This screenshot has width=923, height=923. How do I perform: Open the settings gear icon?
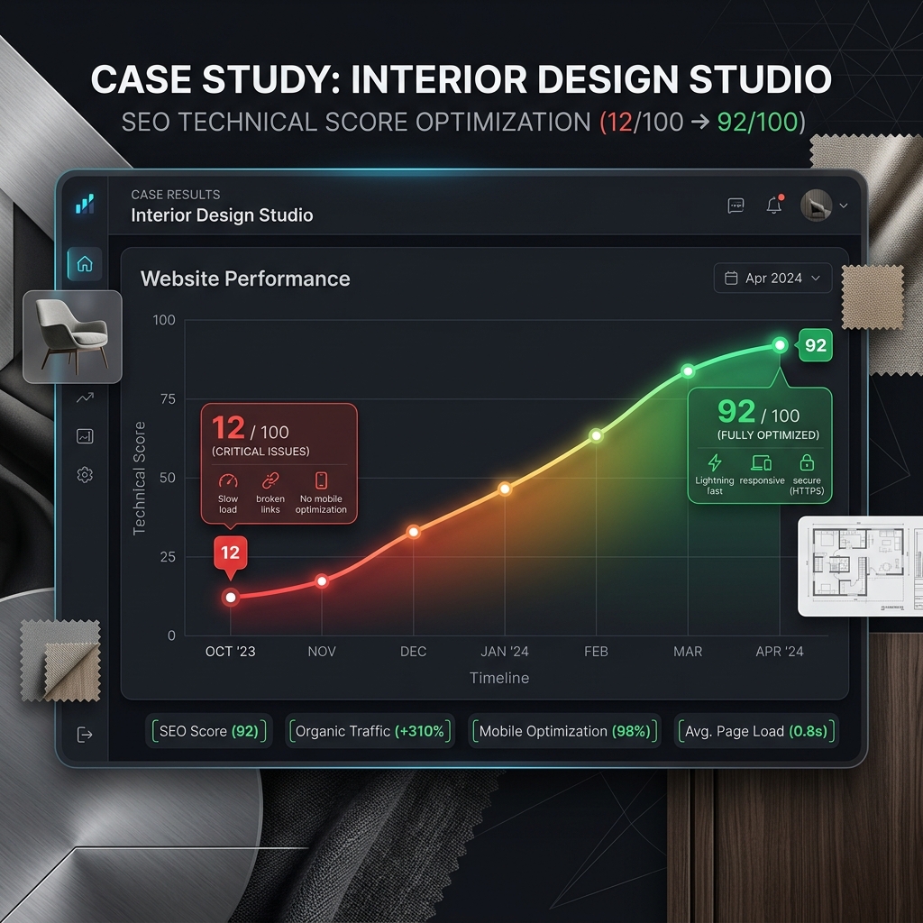point(85,475)
